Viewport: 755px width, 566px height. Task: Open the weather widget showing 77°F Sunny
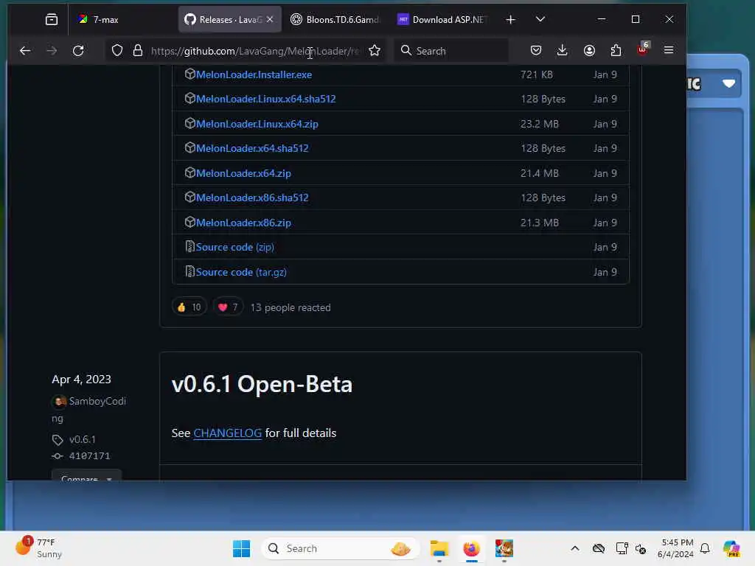(x=38, y=548)
